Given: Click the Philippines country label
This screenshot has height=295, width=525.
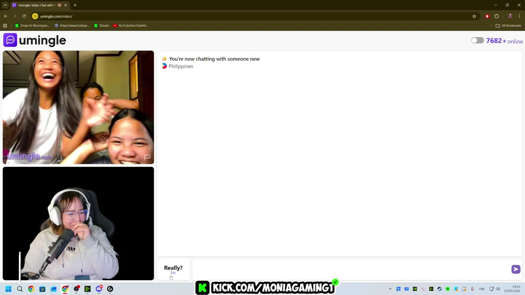Looking at the screenshot, I should coord(180,66).
